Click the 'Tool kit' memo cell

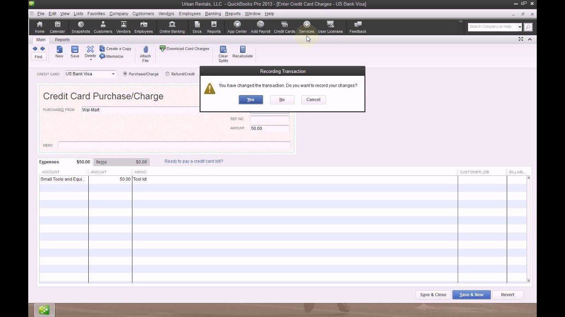(x=294, y=179)
